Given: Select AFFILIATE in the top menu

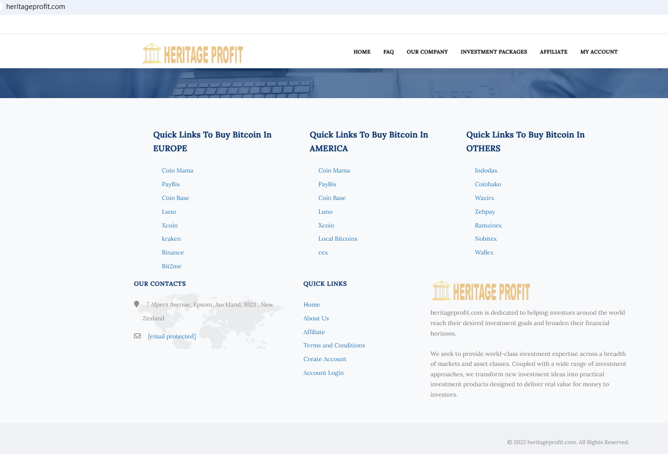Looking at the screenshot, I should click(553, 52).
